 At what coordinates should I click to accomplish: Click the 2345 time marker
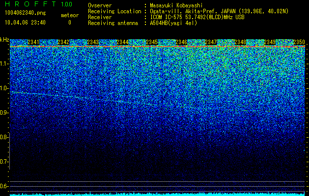pyautogui.click(x=152, y=42)
